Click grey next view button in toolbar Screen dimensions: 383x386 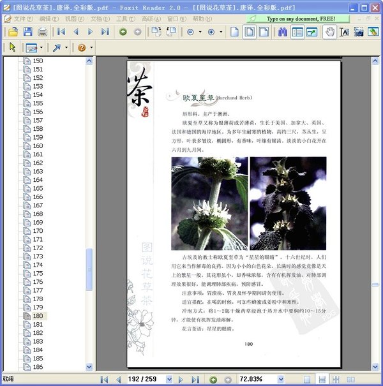(x=137, y=32)
